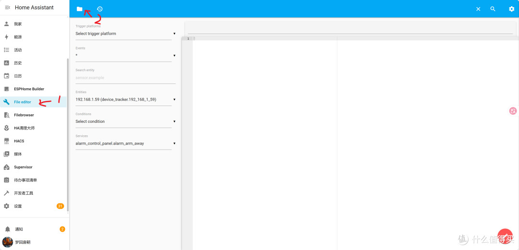Click the 日历 calendar icon
Viewport: 519px width, 250px height.
(x=6, y=76)
